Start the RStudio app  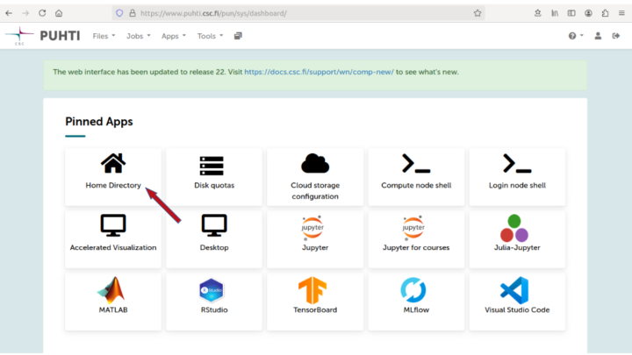click(214, 302)
